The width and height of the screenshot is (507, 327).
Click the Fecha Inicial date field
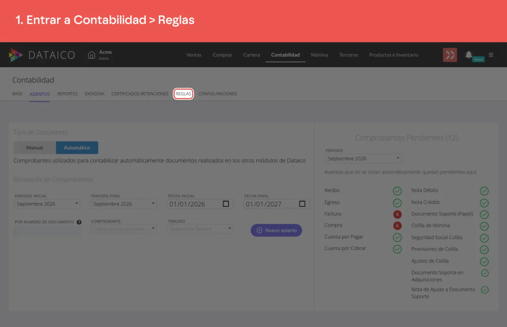pyautogui.click(x=200, y=204)
